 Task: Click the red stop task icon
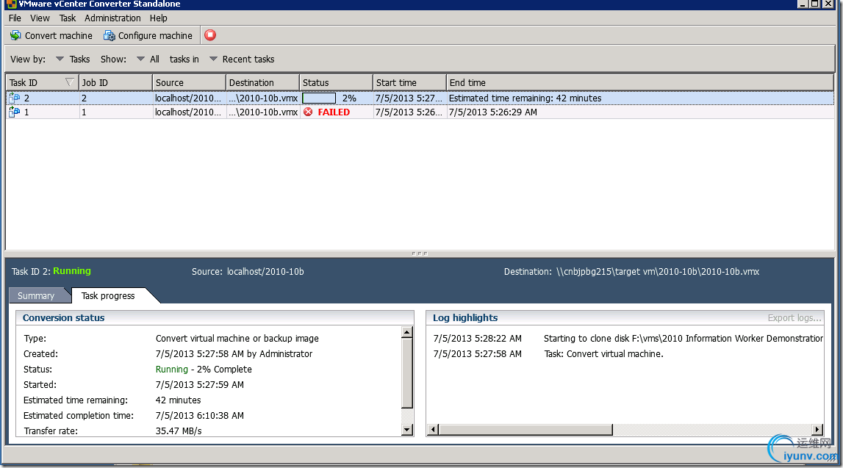[x=210, y=35]
